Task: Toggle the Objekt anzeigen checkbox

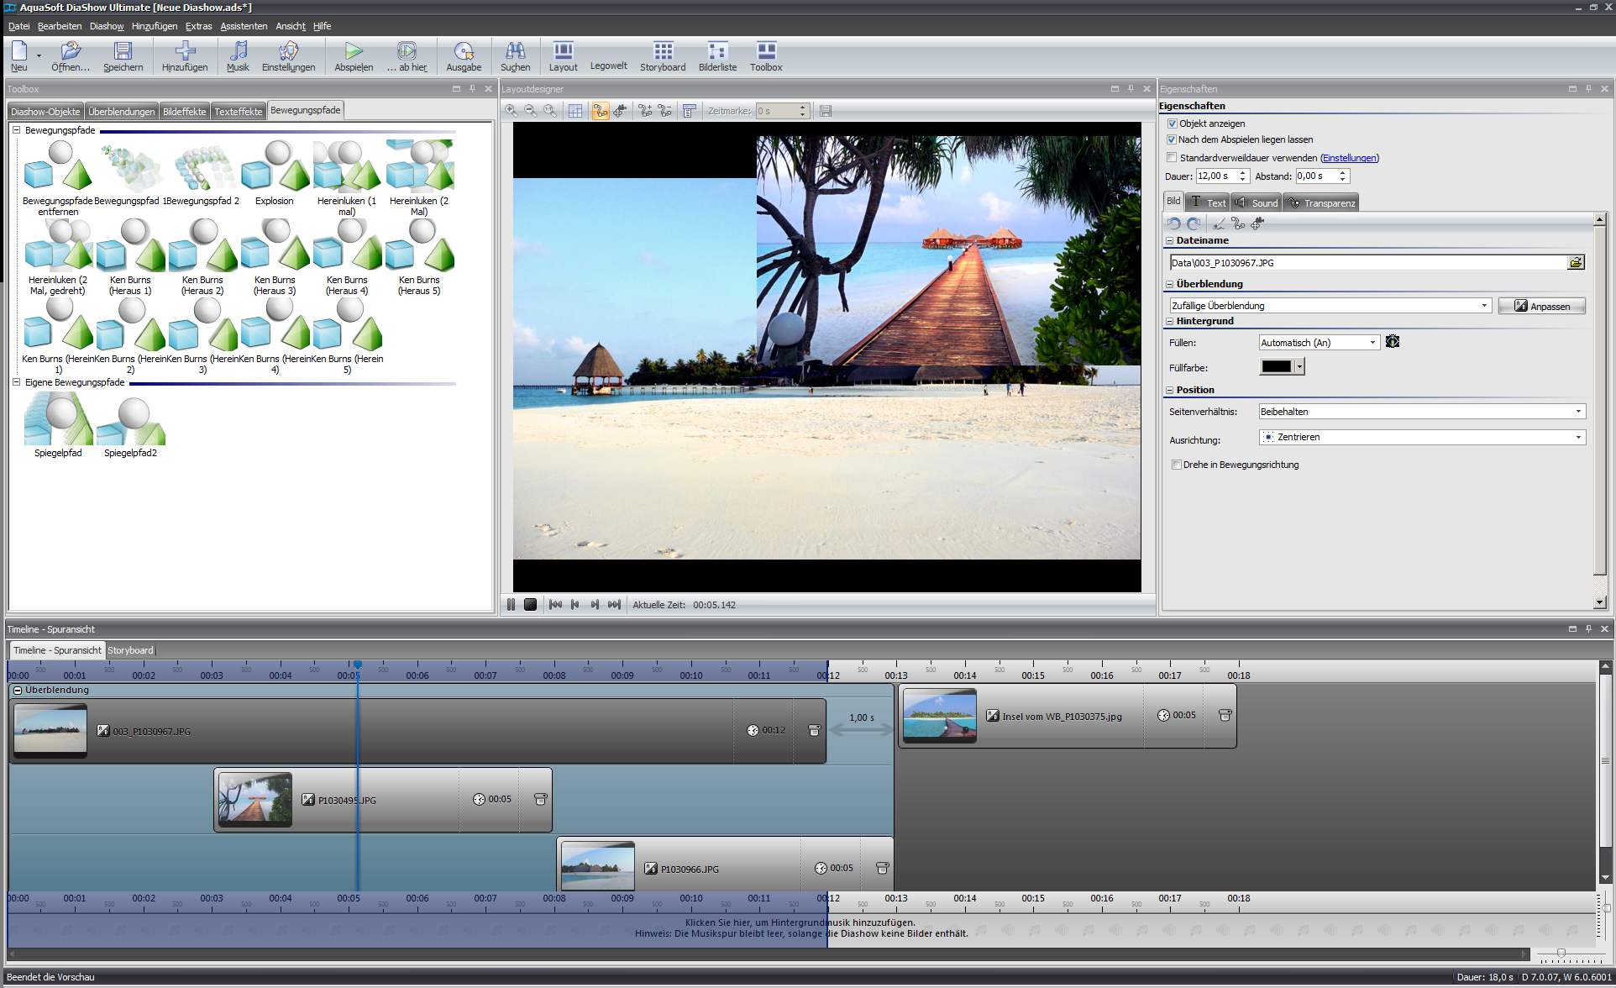Action: tap(1173, 123)
